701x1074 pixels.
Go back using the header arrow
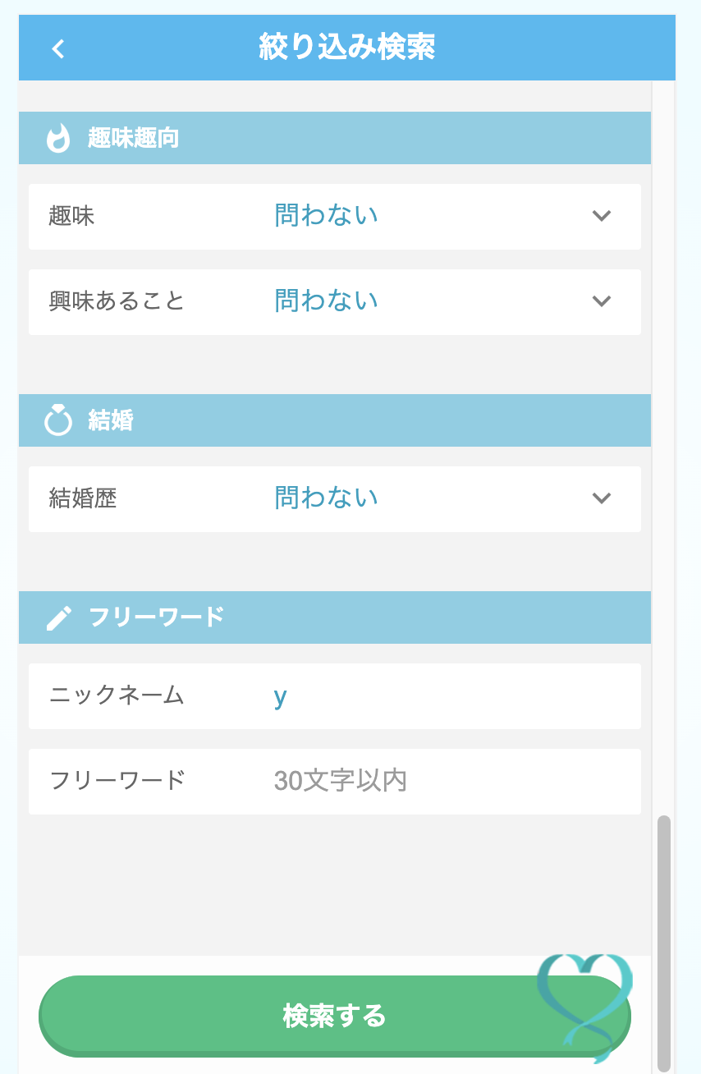tap(57, 48)
